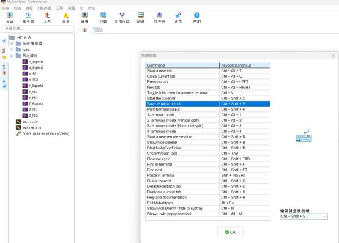The height and width of the screenshot is (243, 339).
Task: Select the '1-terminal mode' row
Action: coord(207,115)
